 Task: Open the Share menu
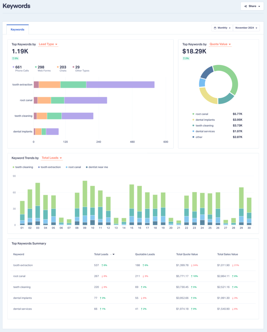(x=252, y=6)
